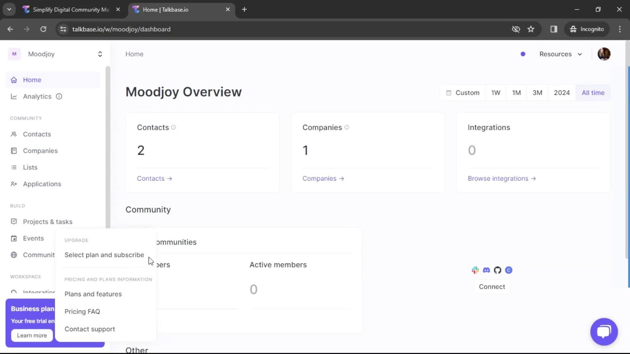Switch time range to 1W
The image size is (630, 354).
point(495,93)
